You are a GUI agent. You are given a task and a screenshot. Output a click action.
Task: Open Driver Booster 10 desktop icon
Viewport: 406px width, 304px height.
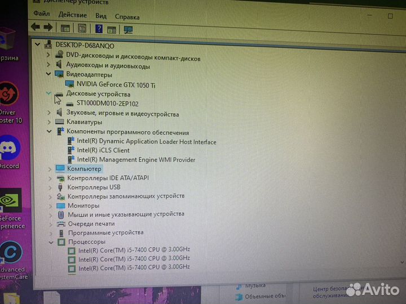(x=8, y=95)
